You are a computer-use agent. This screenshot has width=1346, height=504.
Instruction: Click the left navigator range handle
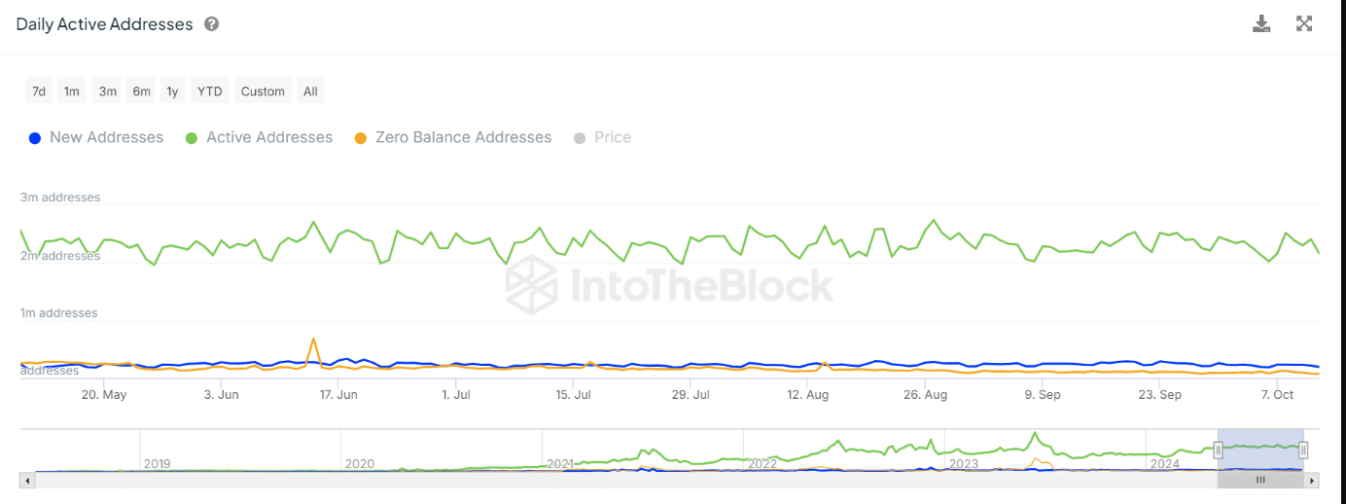pos(1218,450)
